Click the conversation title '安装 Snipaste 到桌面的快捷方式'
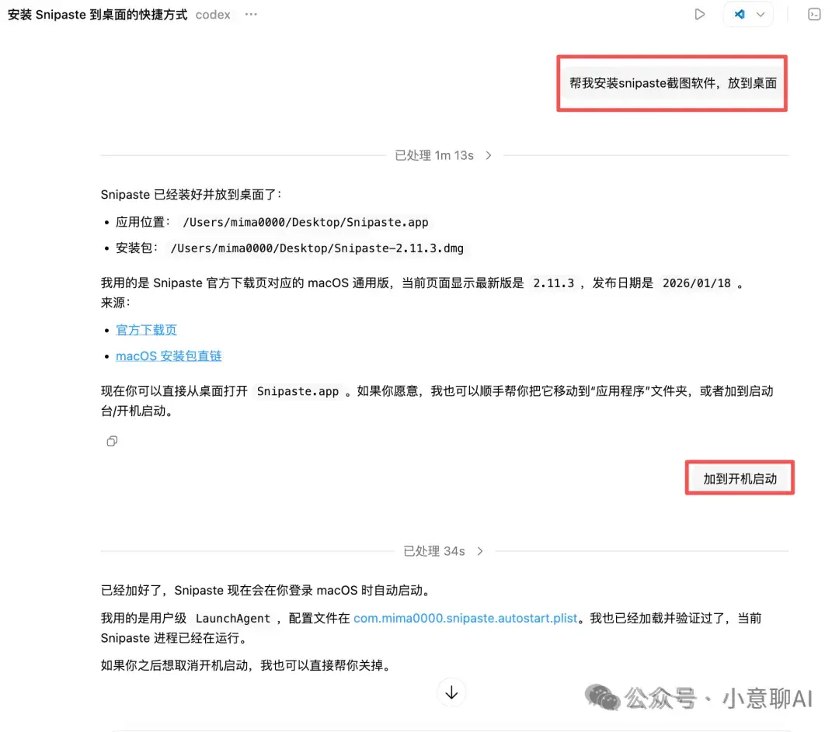Image resolution: width=839 pixels, height=732 pixels. point(97,15)
